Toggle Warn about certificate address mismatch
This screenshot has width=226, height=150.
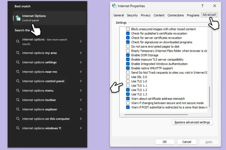(128, 98)
